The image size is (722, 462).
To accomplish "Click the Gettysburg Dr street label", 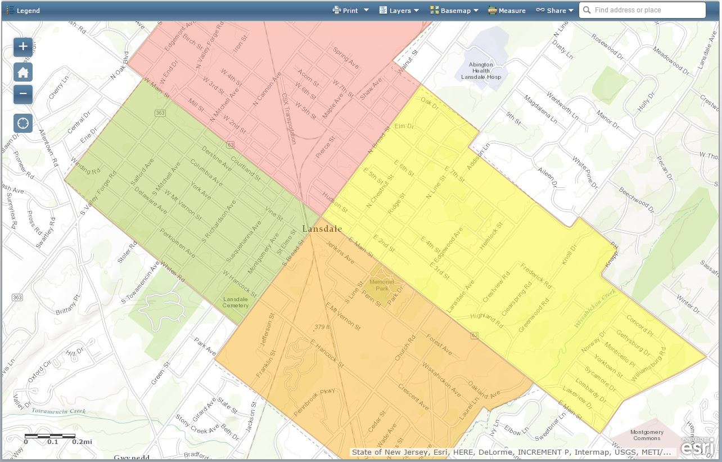I will point(633,343).
